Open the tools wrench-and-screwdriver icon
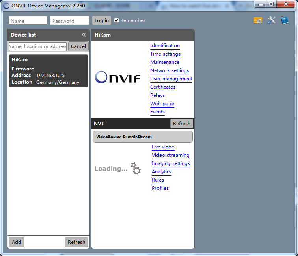 [x=271, y=20]
